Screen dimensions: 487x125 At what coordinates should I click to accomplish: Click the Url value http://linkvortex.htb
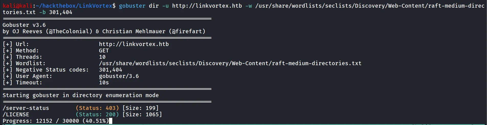134,44
